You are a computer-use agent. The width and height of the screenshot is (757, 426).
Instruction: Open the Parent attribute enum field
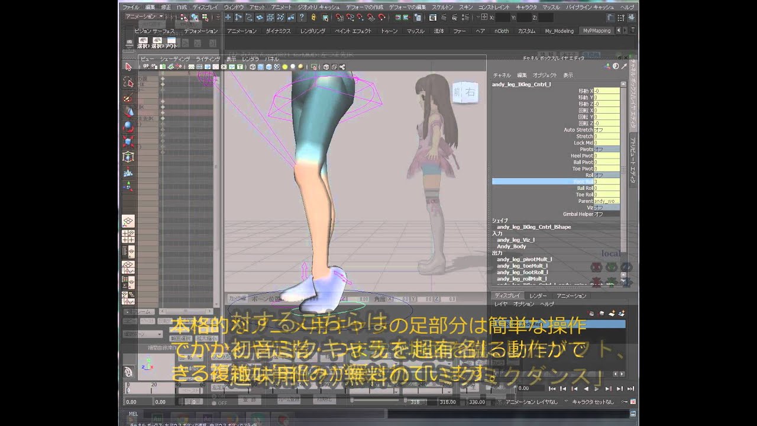point(607,201)
